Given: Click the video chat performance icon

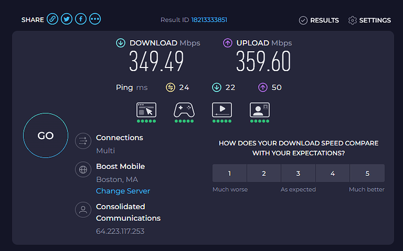Looking at the screenshot, I should click(259, 110).
